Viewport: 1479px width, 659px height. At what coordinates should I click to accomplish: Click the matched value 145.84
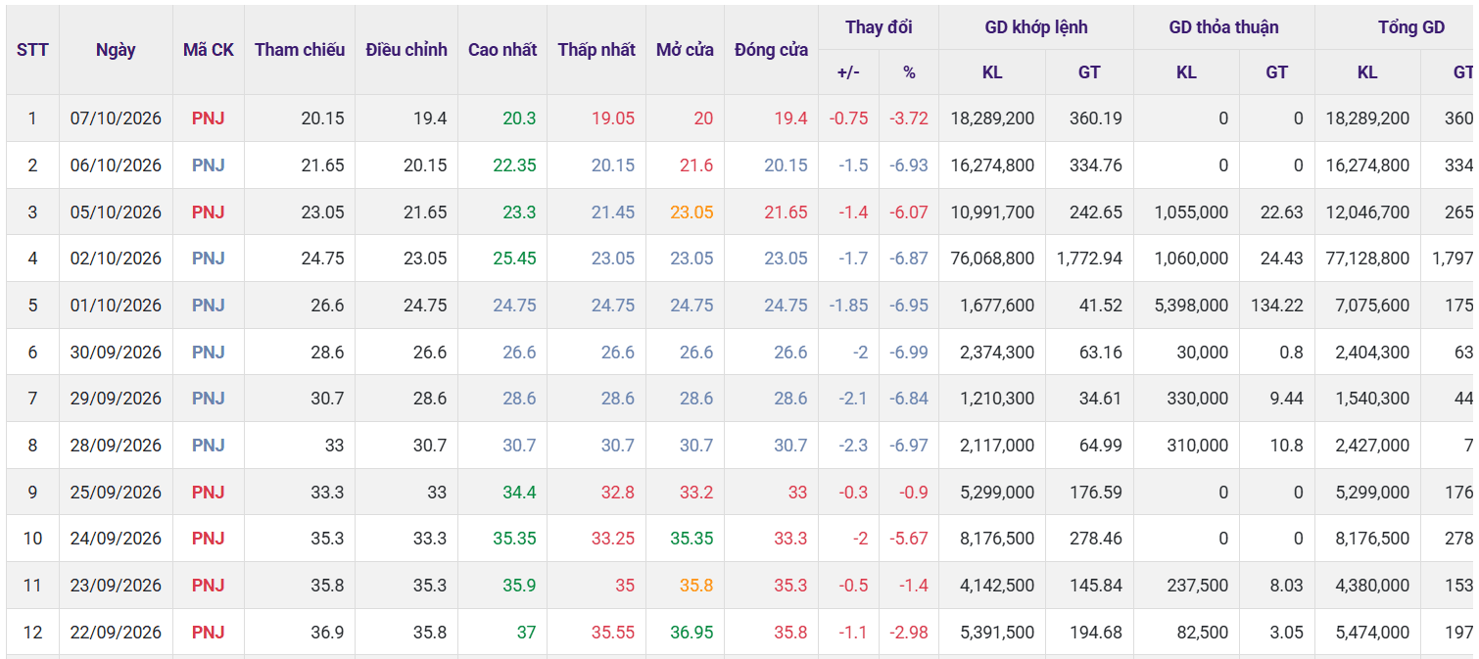click(1096, 586)
